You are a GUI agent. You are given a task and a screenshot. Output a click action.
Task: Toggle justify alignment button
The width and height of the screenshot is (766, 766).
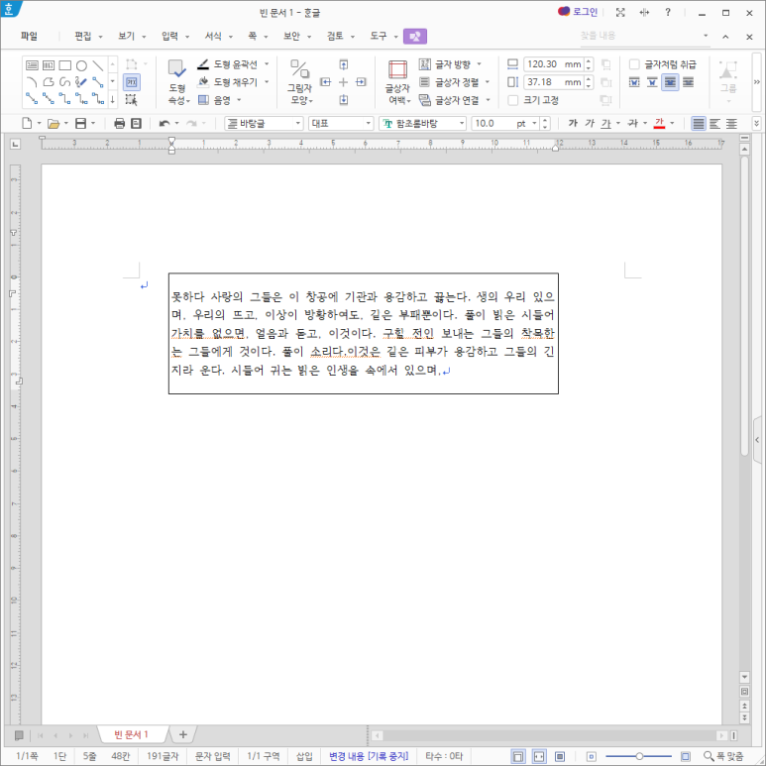click(x=699, y=124)
